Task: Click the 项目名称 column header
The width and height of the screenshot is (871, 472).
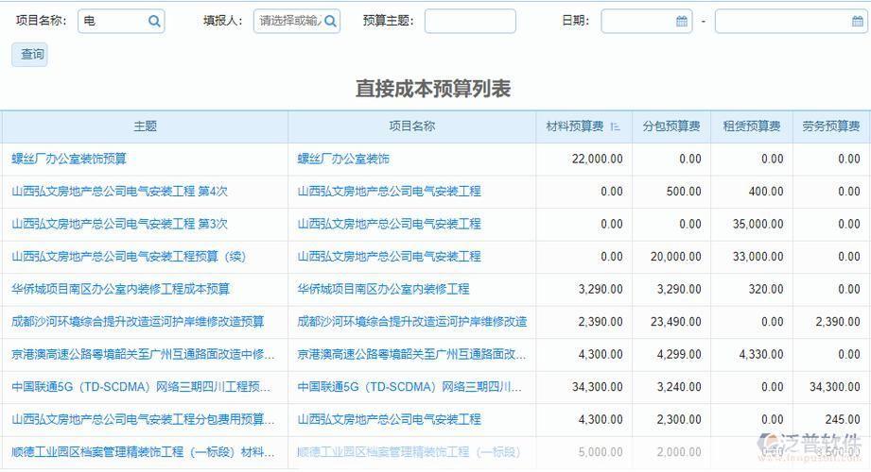Action: tap(411, 126)
